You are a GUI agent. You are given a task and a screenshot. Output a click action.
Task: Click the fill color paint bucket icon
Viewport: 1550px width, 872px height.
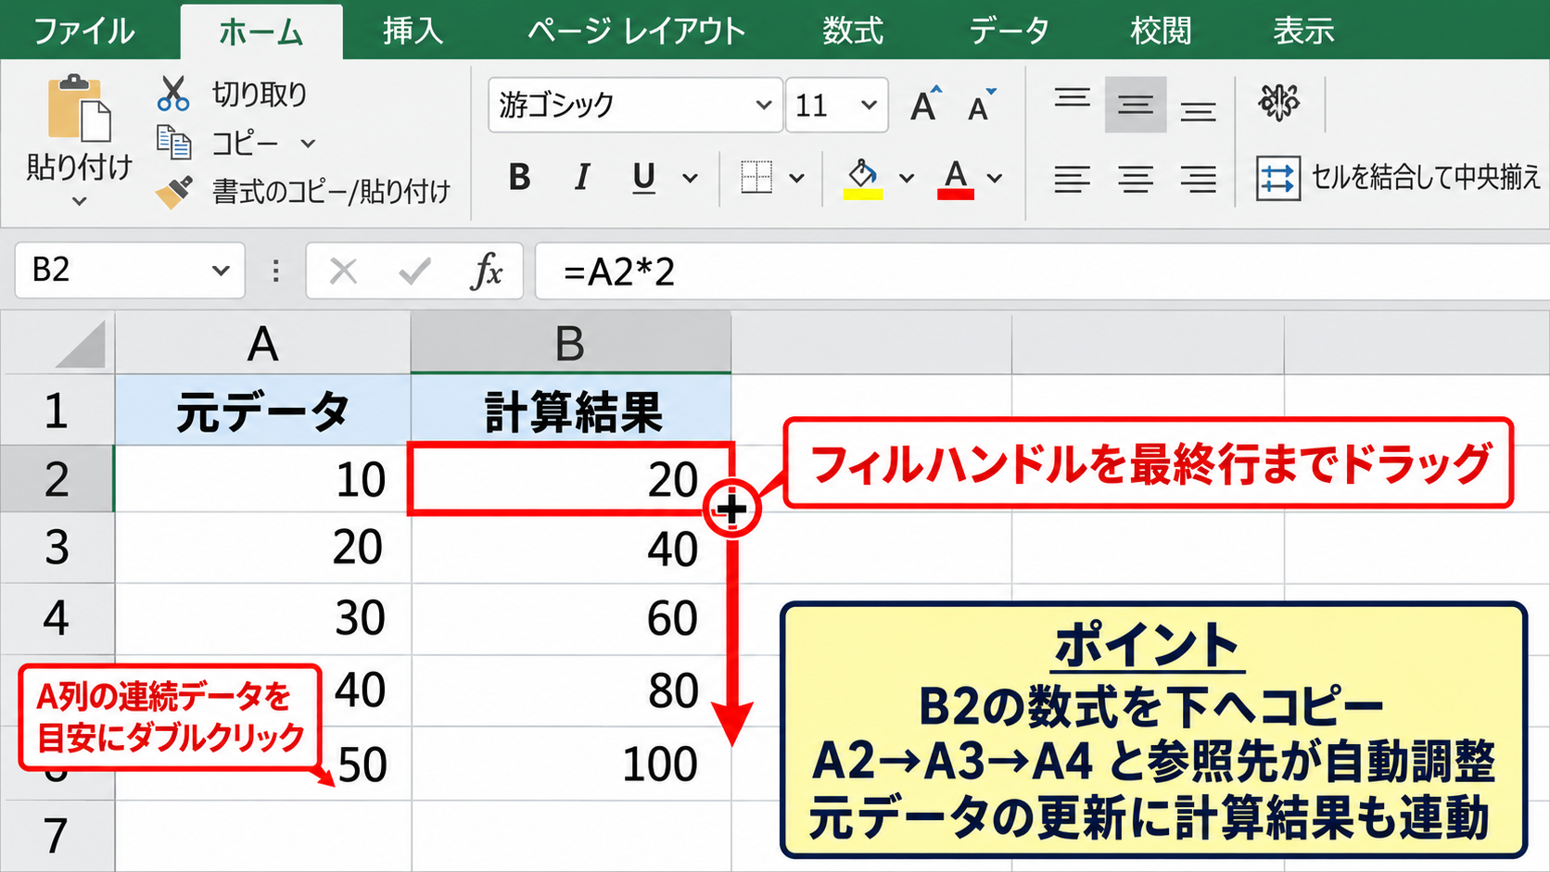click(862, 178)
